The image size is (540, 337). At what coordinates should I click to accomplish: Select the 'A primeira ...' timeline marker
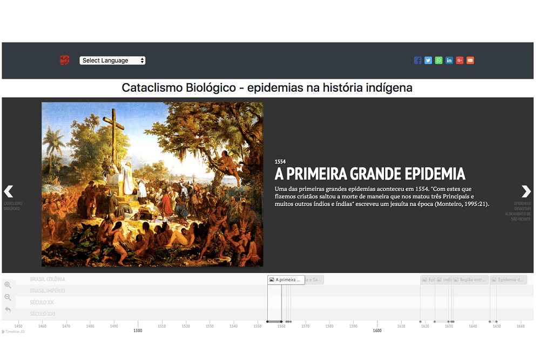[286, 280]
